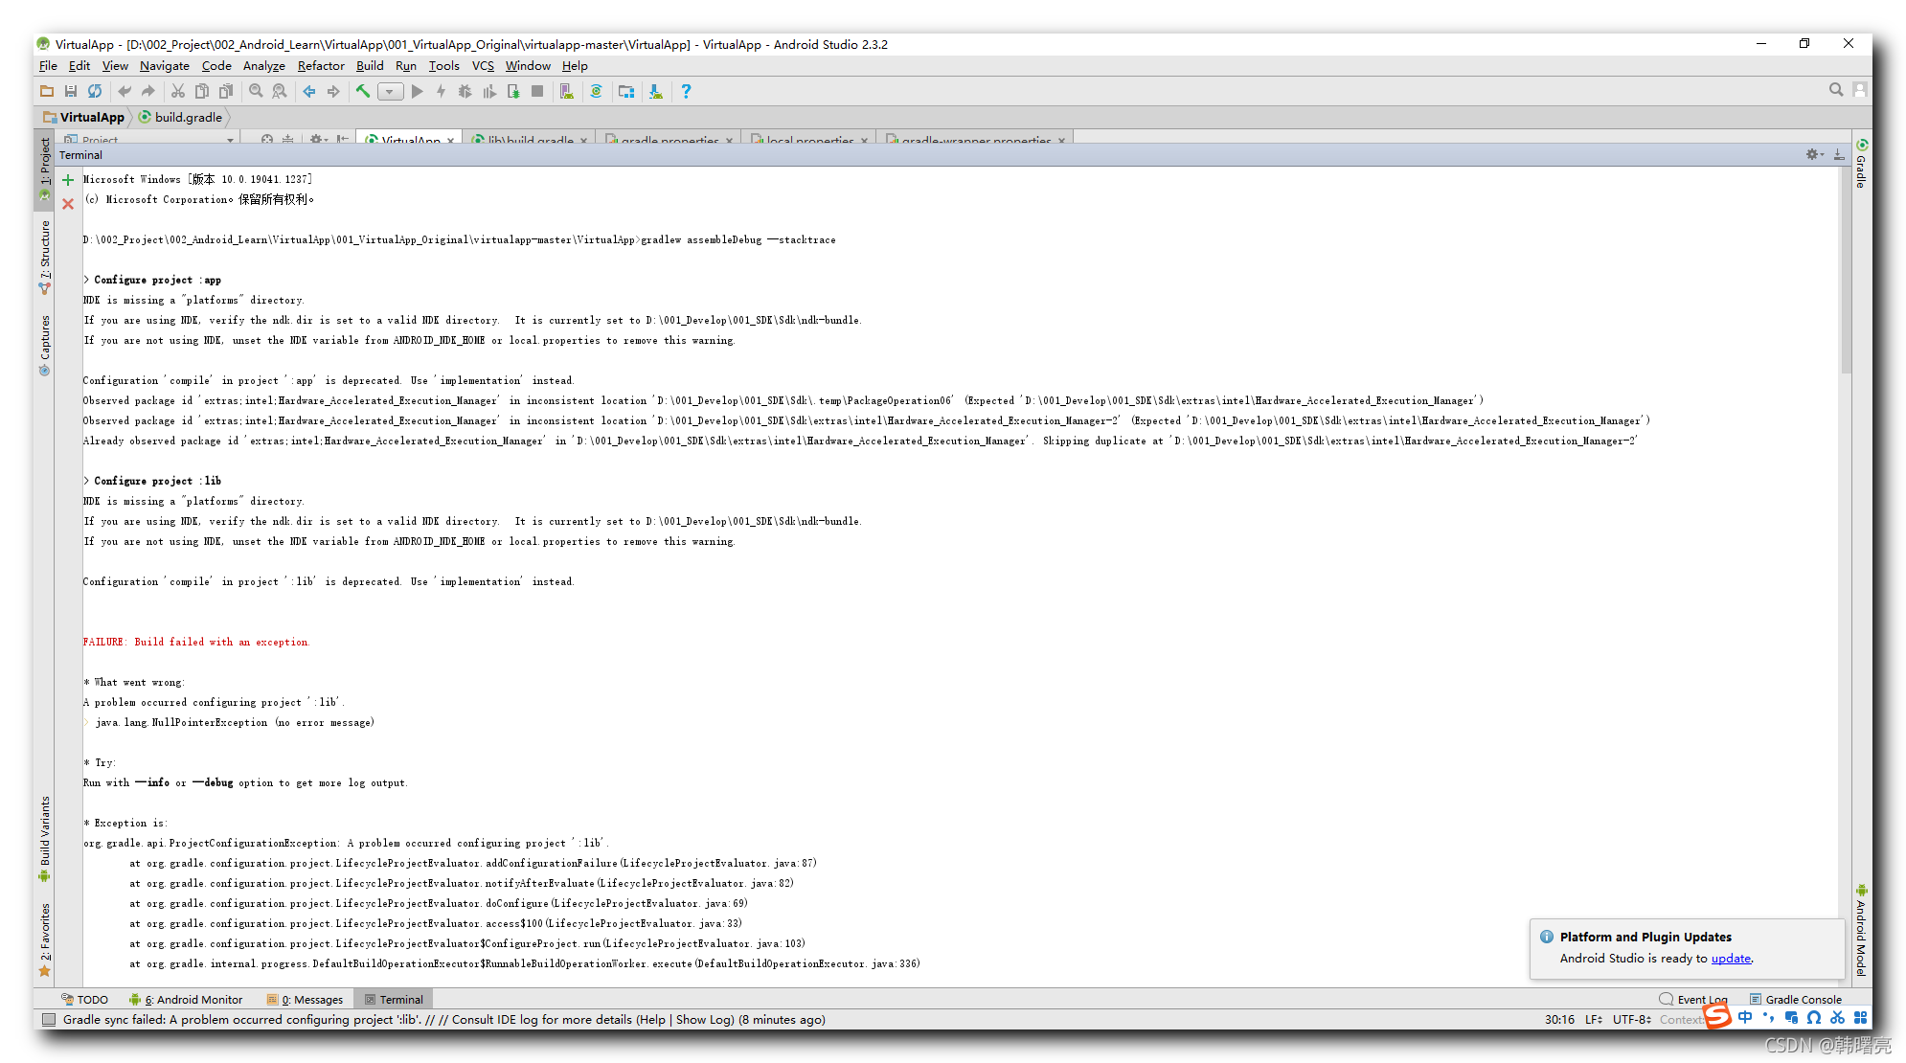Click the Make Project hammer icon
Image resolution: width=1906 pixels, height=1063 pixels.
click(363, 91)
